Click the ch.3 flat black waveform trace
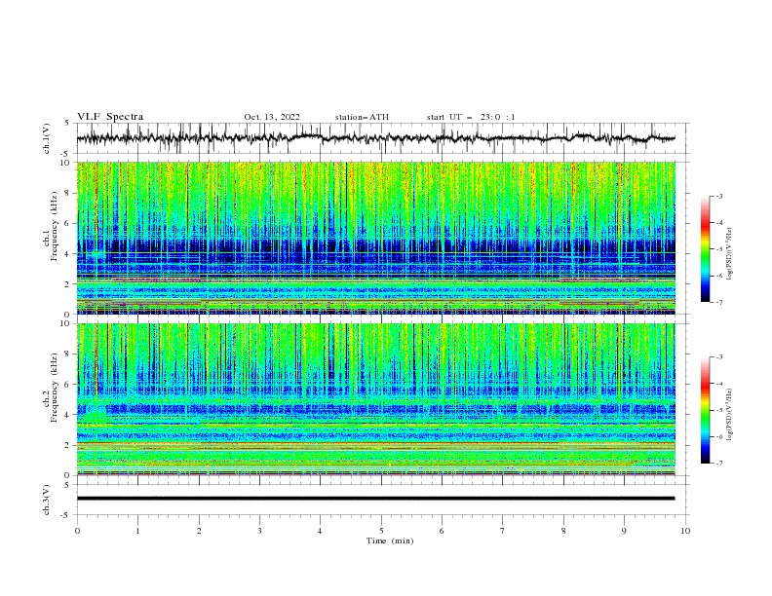 click(x=375, y=499)
